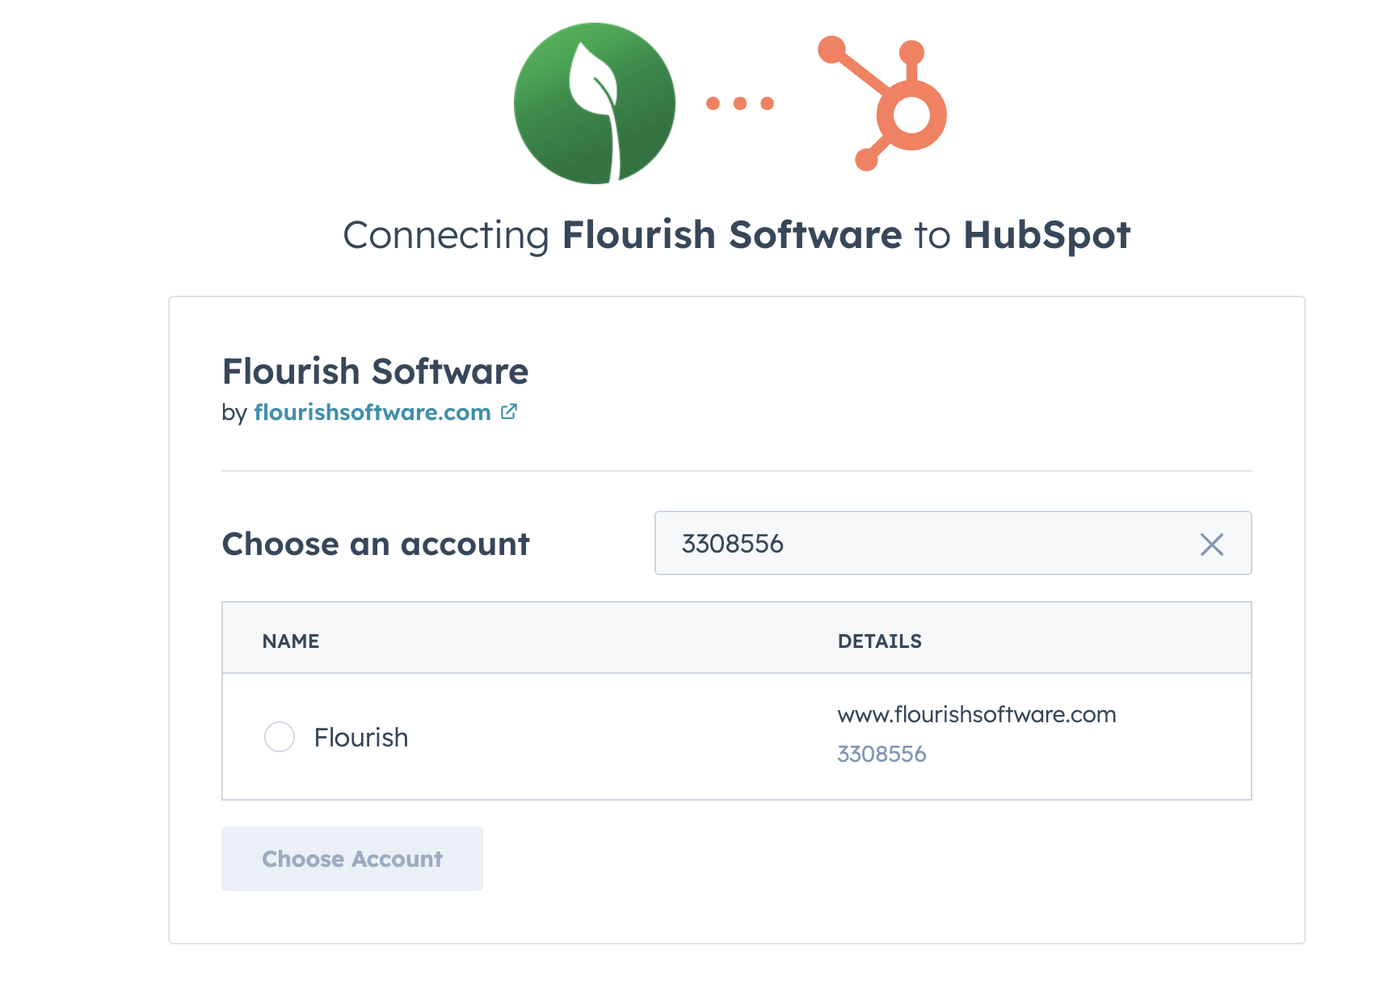Click the word 'by' before the developer link

tap(234, 413)
